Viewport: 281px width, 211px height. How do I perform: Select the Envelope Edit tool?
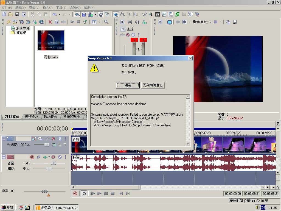[x=122, y=14]
